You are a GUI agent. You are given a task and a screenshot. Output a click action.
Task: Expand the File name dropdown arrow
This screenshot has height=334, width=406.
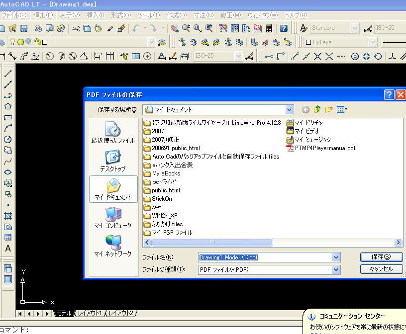point(336,257)
